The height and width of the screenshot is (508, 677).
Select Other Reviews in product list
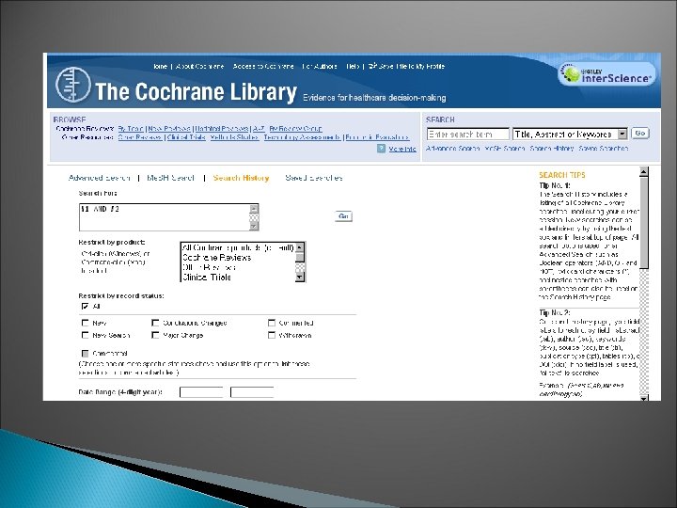click(238, 267)
